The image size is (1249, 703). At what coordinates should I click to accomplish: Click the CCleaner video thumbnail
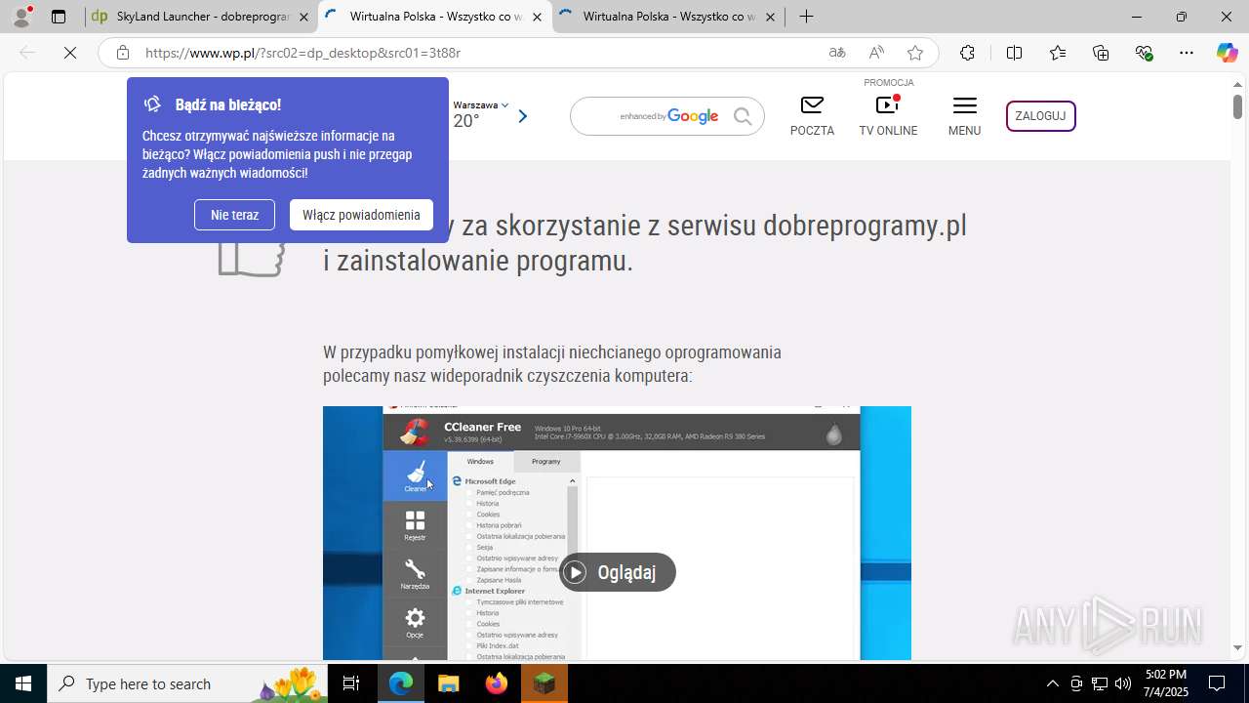tap(617, 533)
